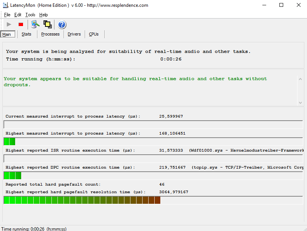307x231 pixels.
Task: Click 'Reported total hard pagefault count' label
Action: coord(53,184)
